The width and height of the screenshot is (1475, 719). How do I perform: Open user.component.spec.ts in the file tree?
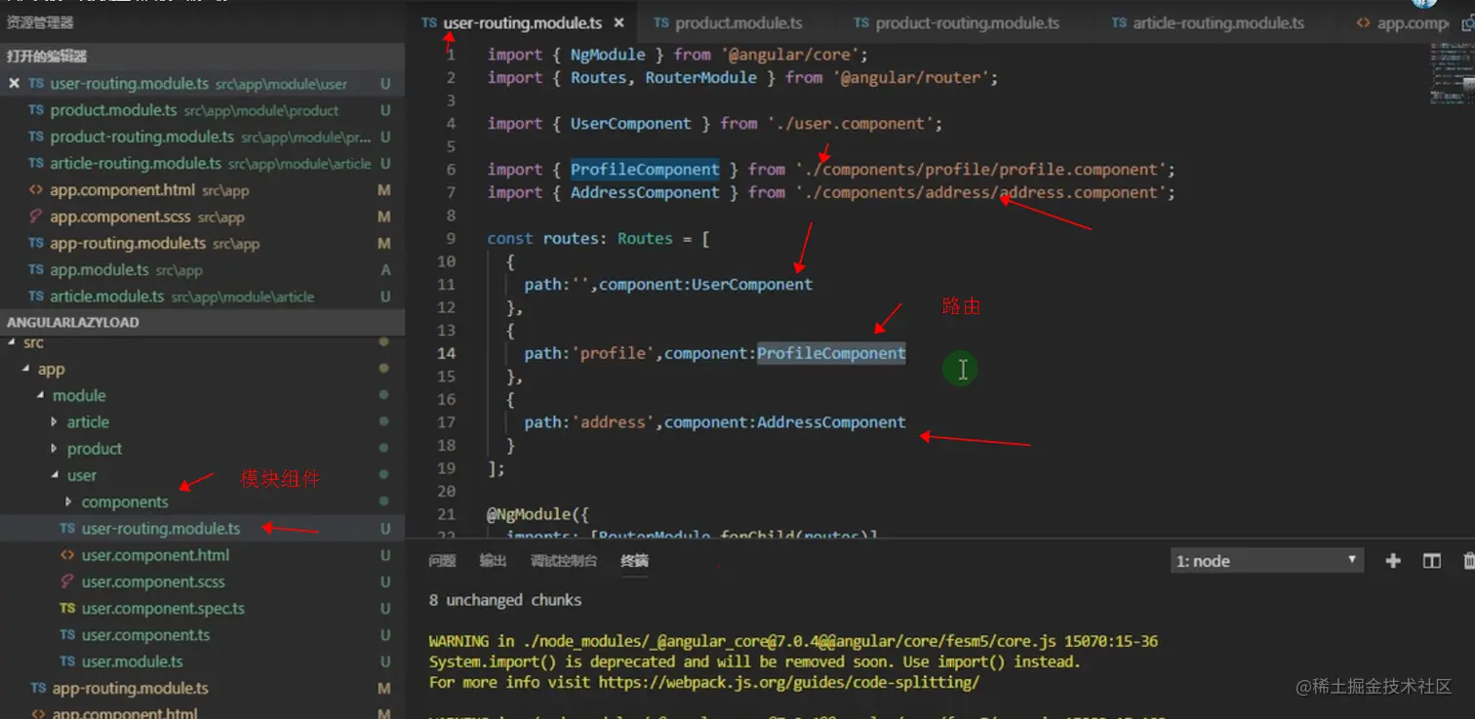(202, 608)
